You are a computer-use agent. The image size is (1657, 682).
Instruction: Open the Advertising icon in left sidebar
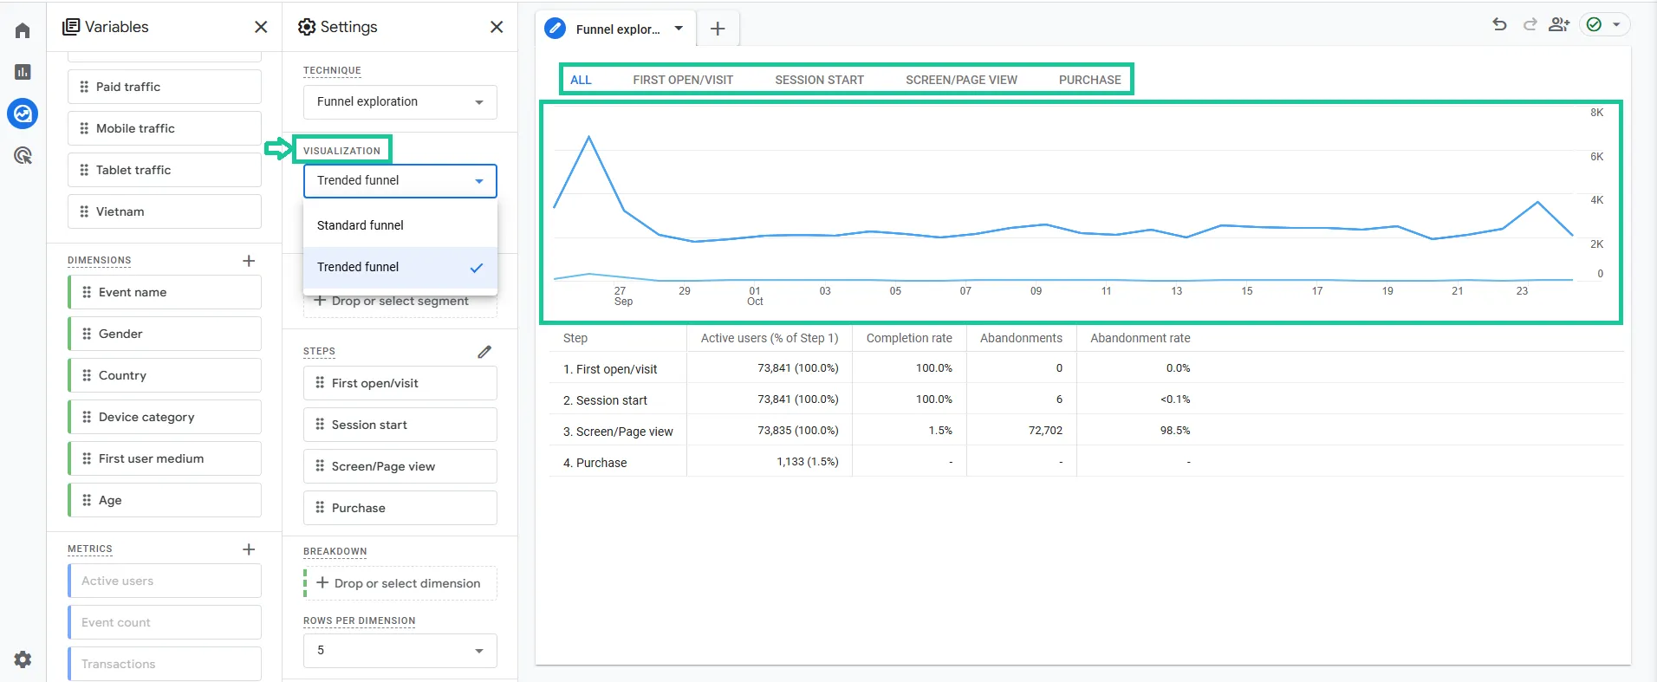[23, 155]
